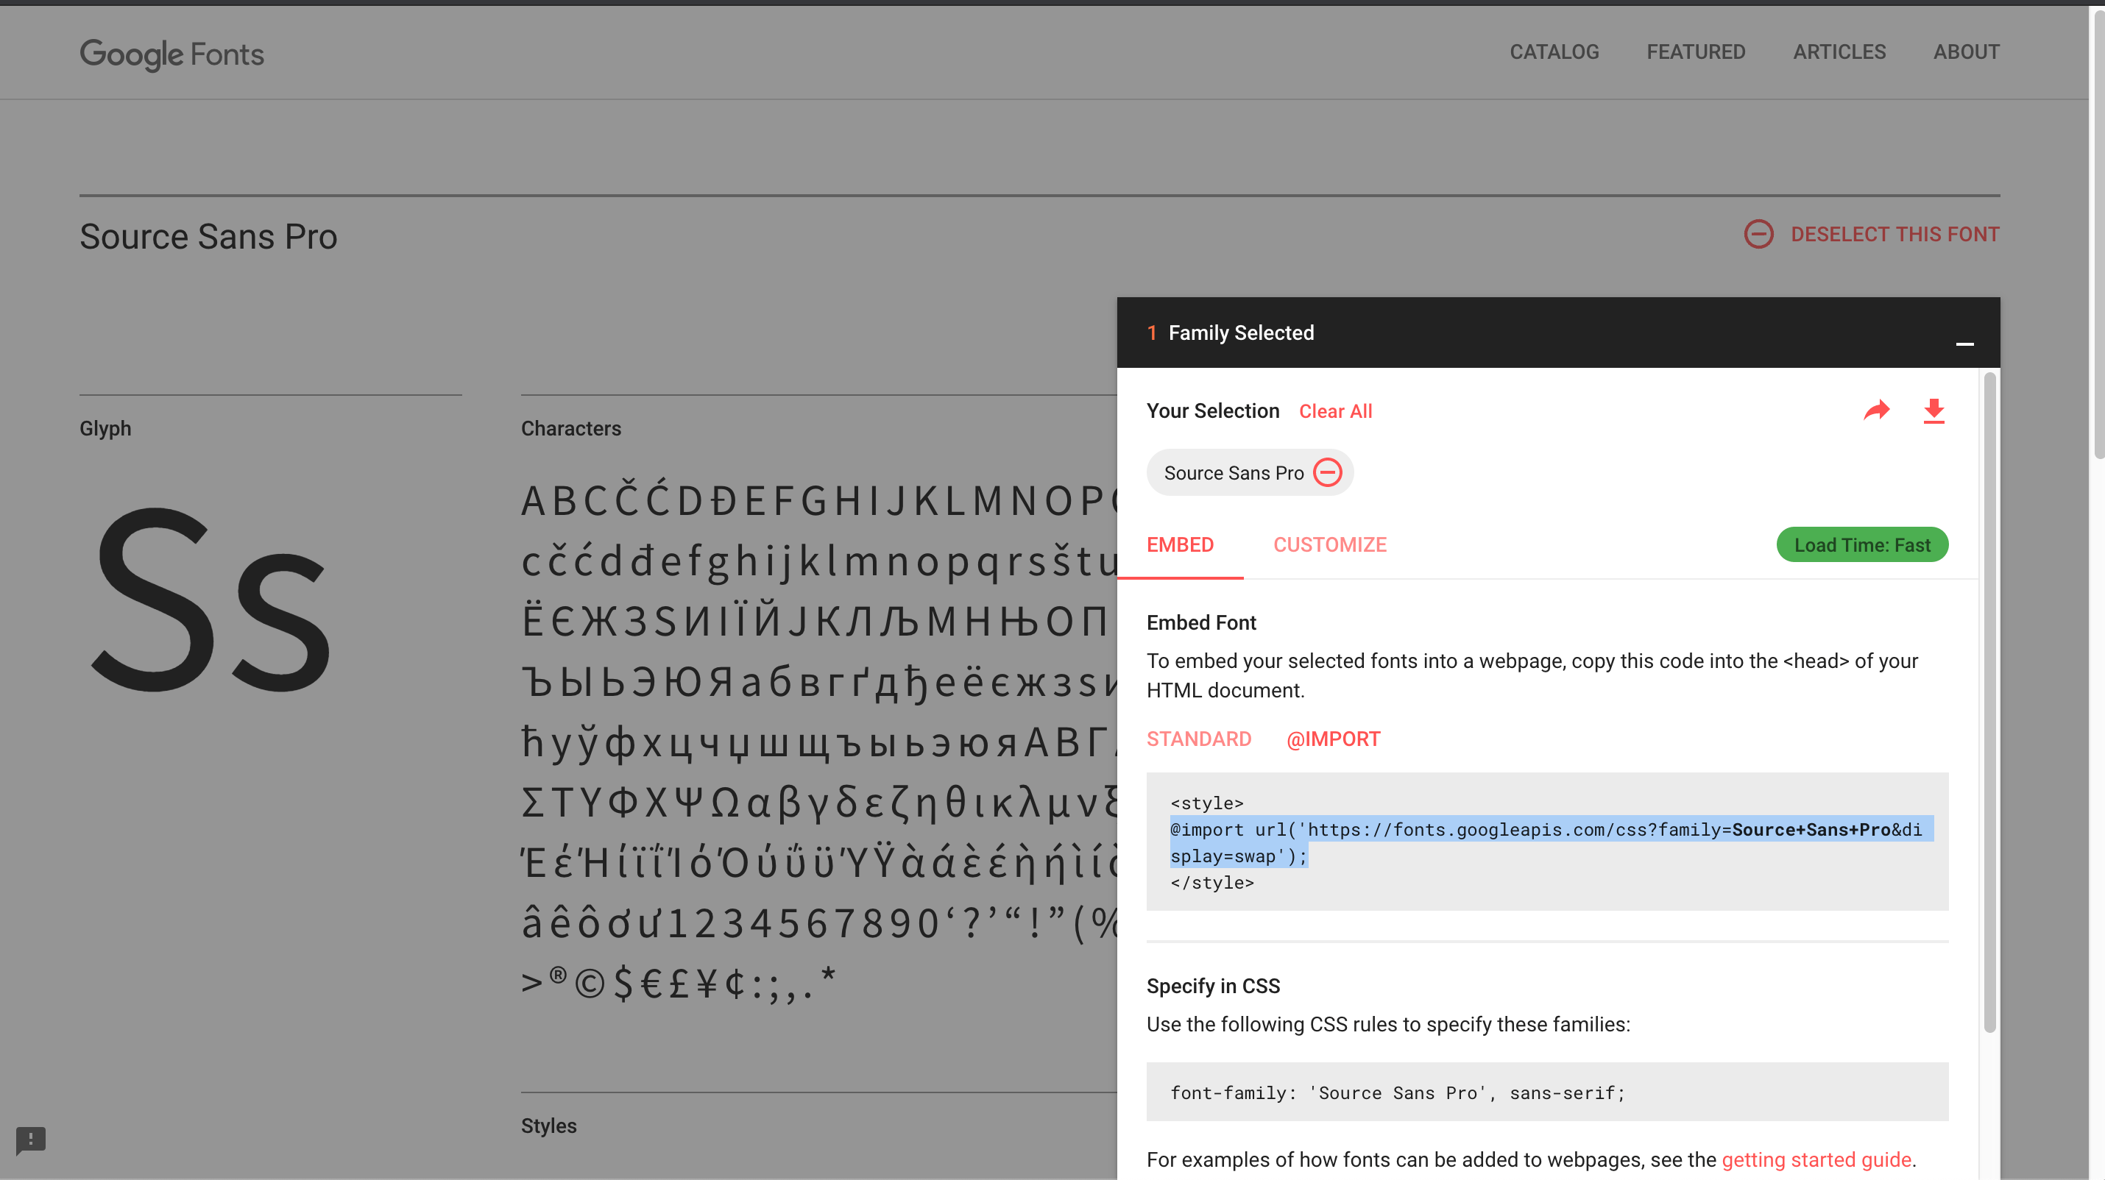Image resolution: width=2105 pixels, height=1180 pixels.
Task: Click the Styles section heading
Action: point(548,1126)
